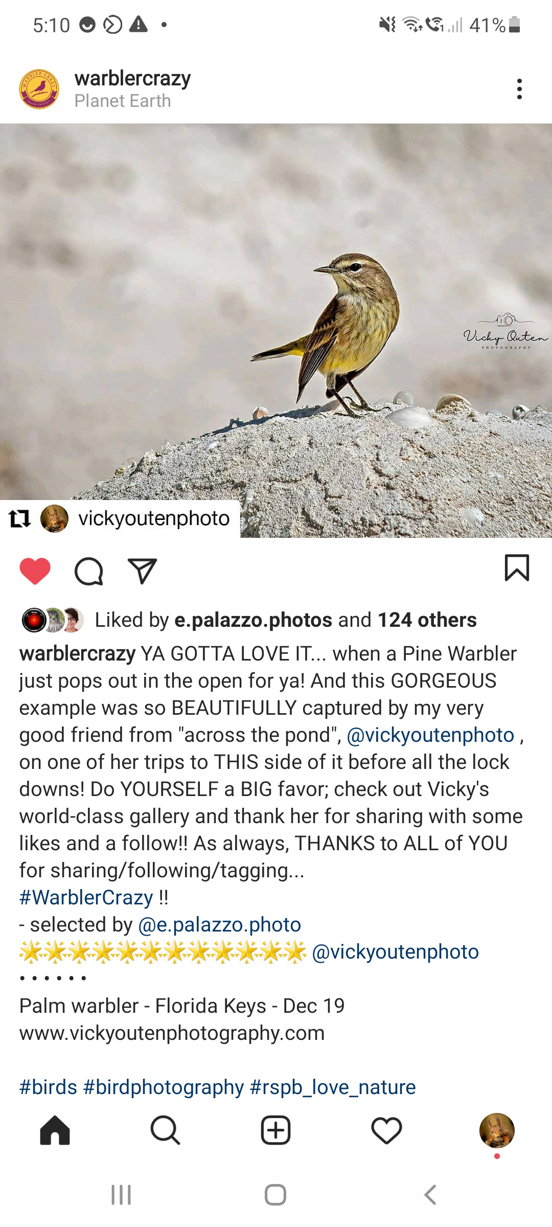Open the #birdphotography hashtag
The height and width of the screenshot is (1227, 552).
tap(164, 1087)
